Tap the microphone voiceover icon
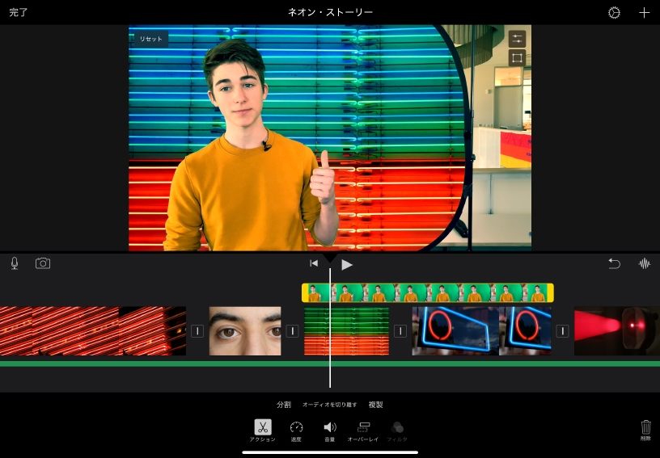Image resolution: width=660 pixels, height=458 pixels. 15,263
